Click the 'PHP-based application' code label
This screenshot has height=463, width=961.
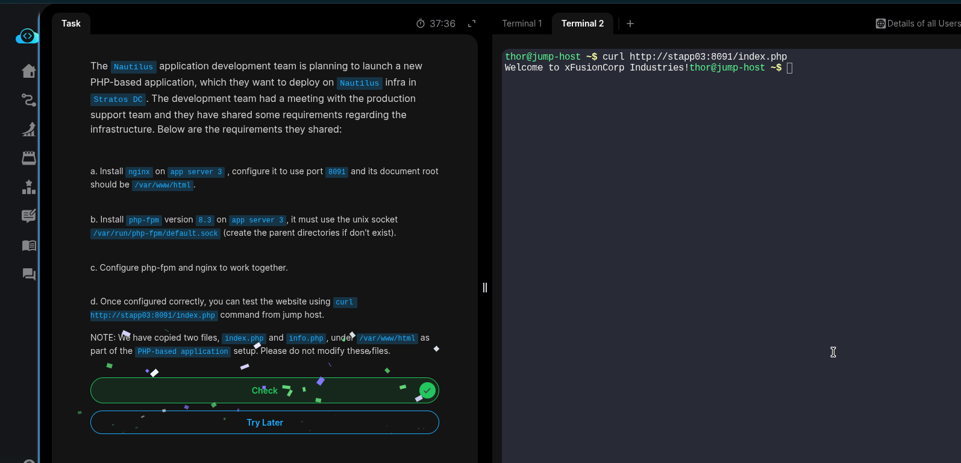click(183, 351)
